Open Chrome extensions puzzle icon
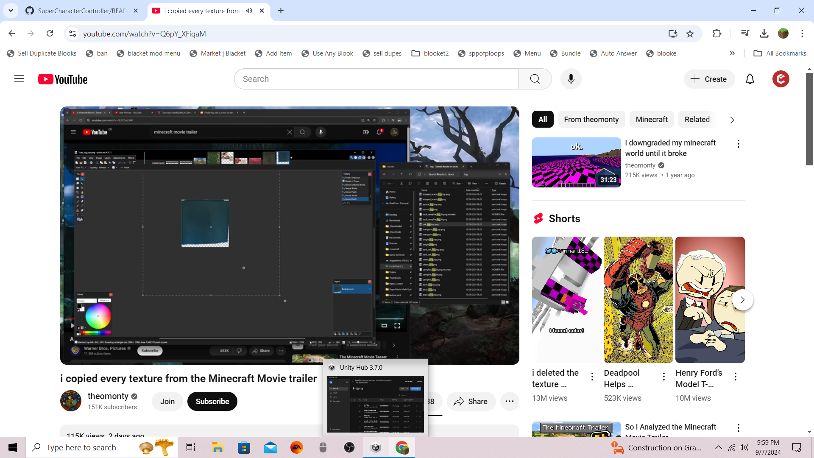 coord(717,34)
